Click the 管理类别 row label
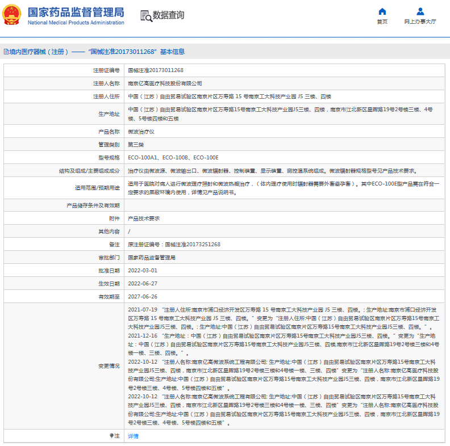This screenshot has height=446, width=450. pos(109,145)
